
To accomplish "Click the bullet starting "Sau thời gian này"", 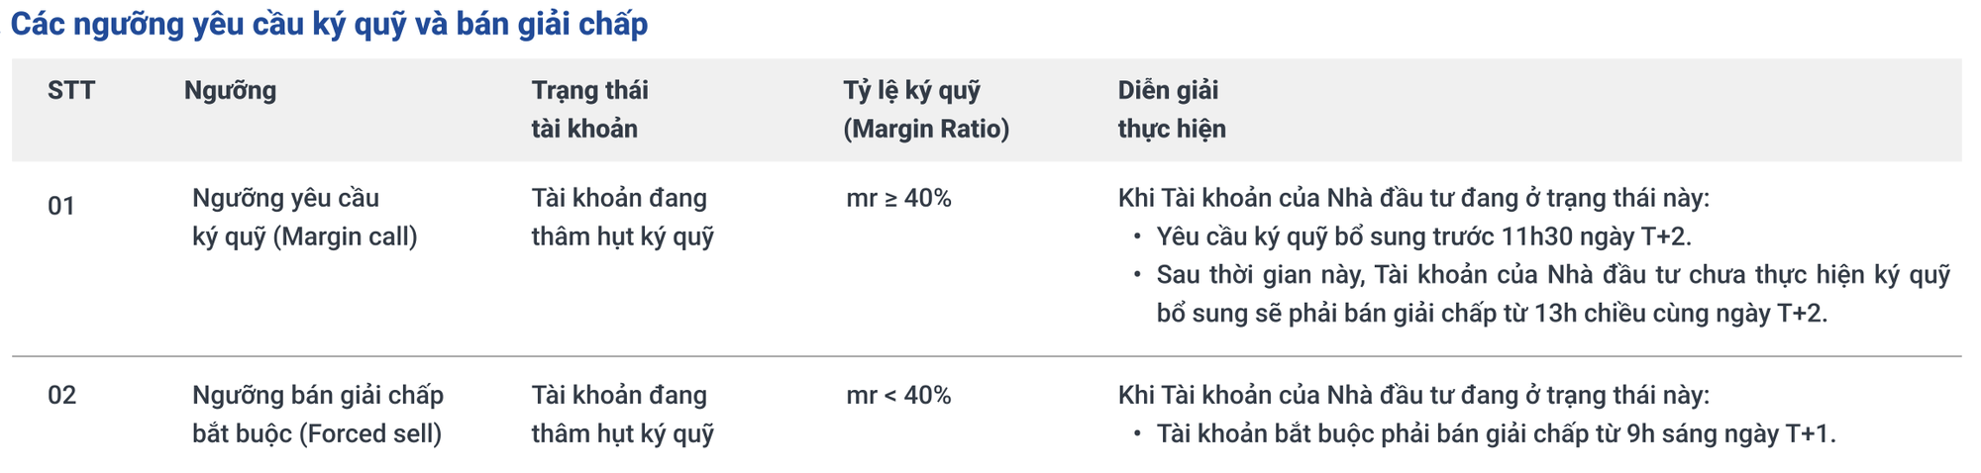I will pyautogui.click(x=1552, y=294).
